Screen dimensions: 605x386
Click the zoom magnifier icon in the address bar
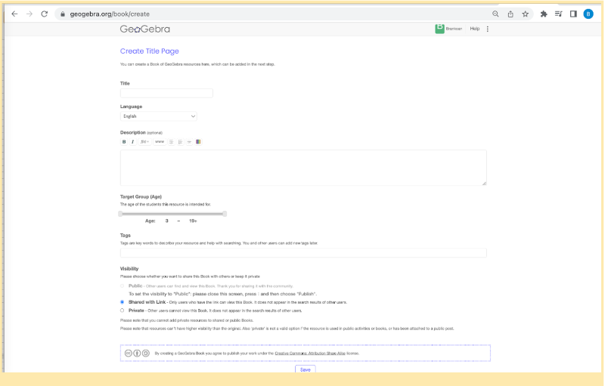tap(495, 14)
